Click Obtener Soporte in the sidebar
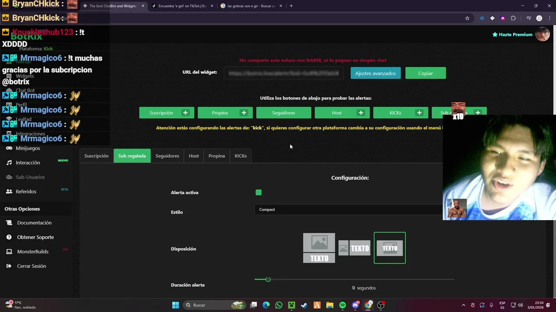556x312 pixels. (35, 237)
